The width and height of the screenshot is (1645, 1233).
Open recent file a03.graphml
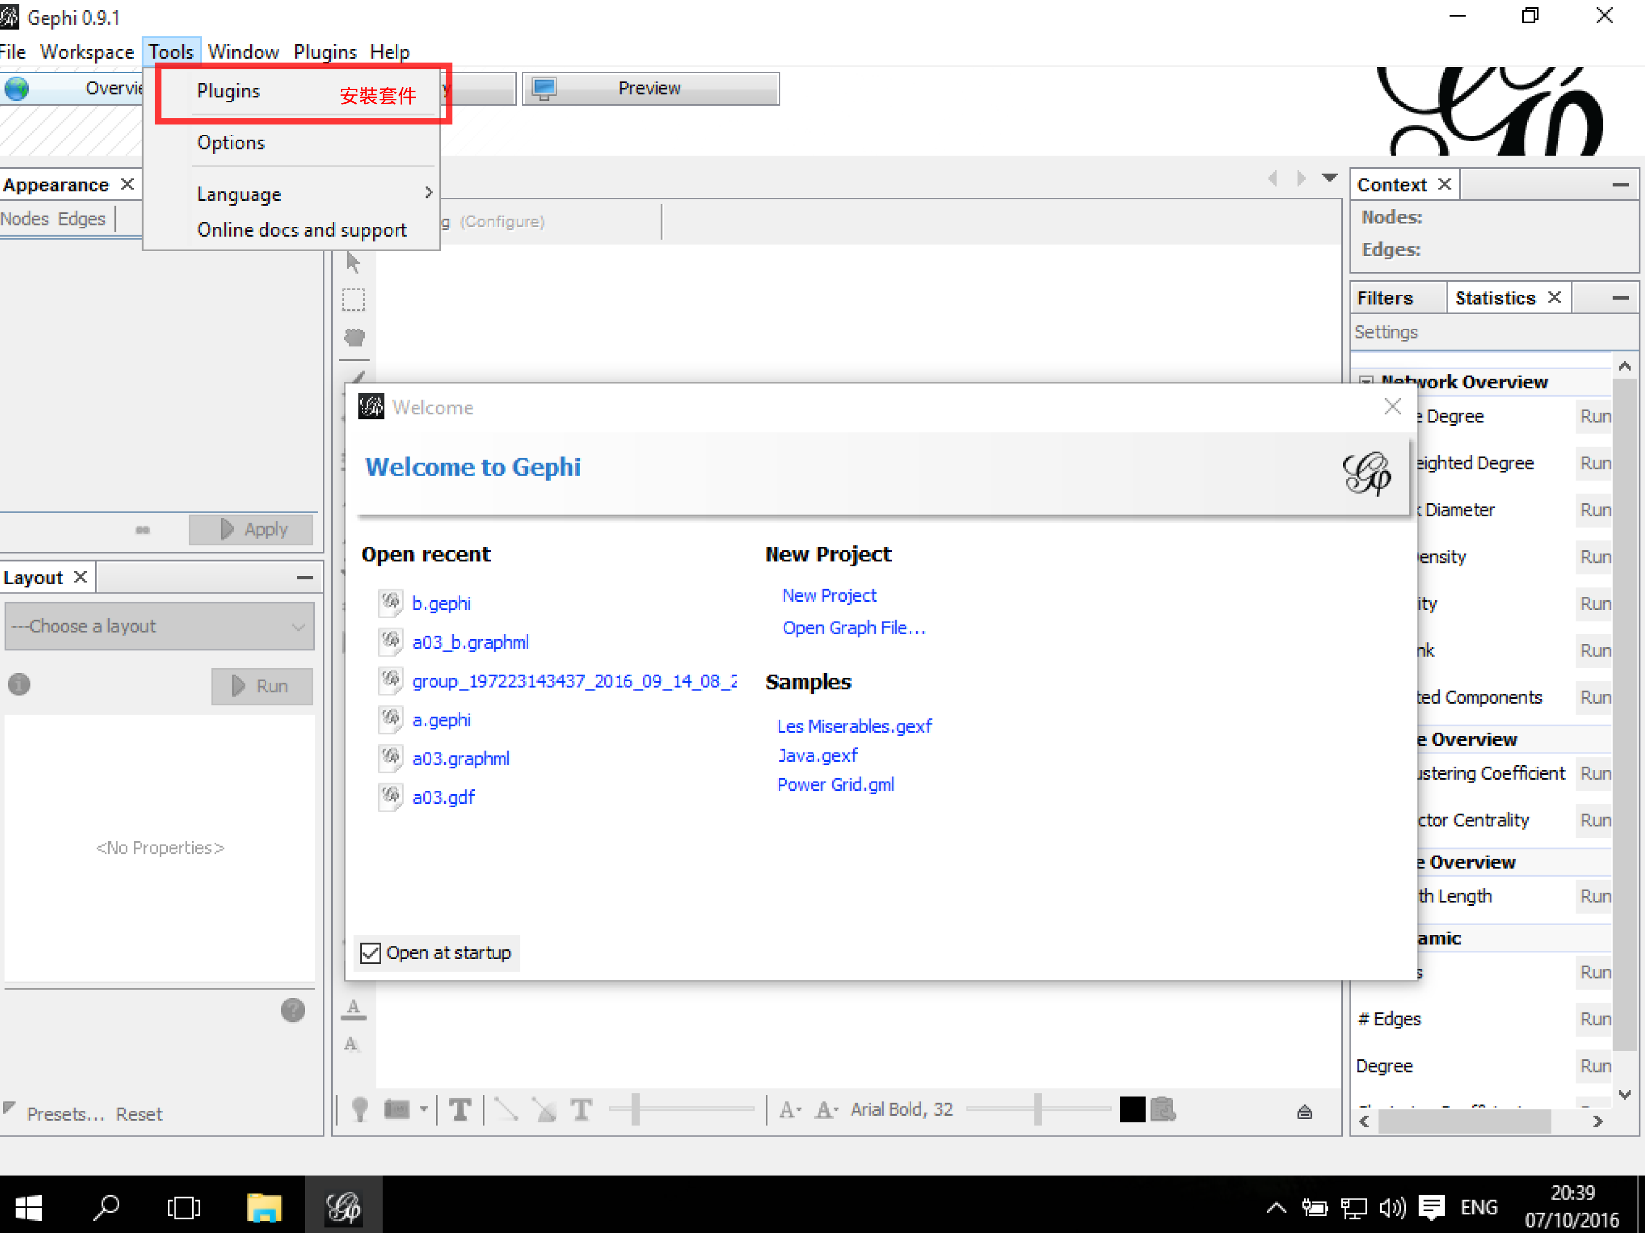461,758
